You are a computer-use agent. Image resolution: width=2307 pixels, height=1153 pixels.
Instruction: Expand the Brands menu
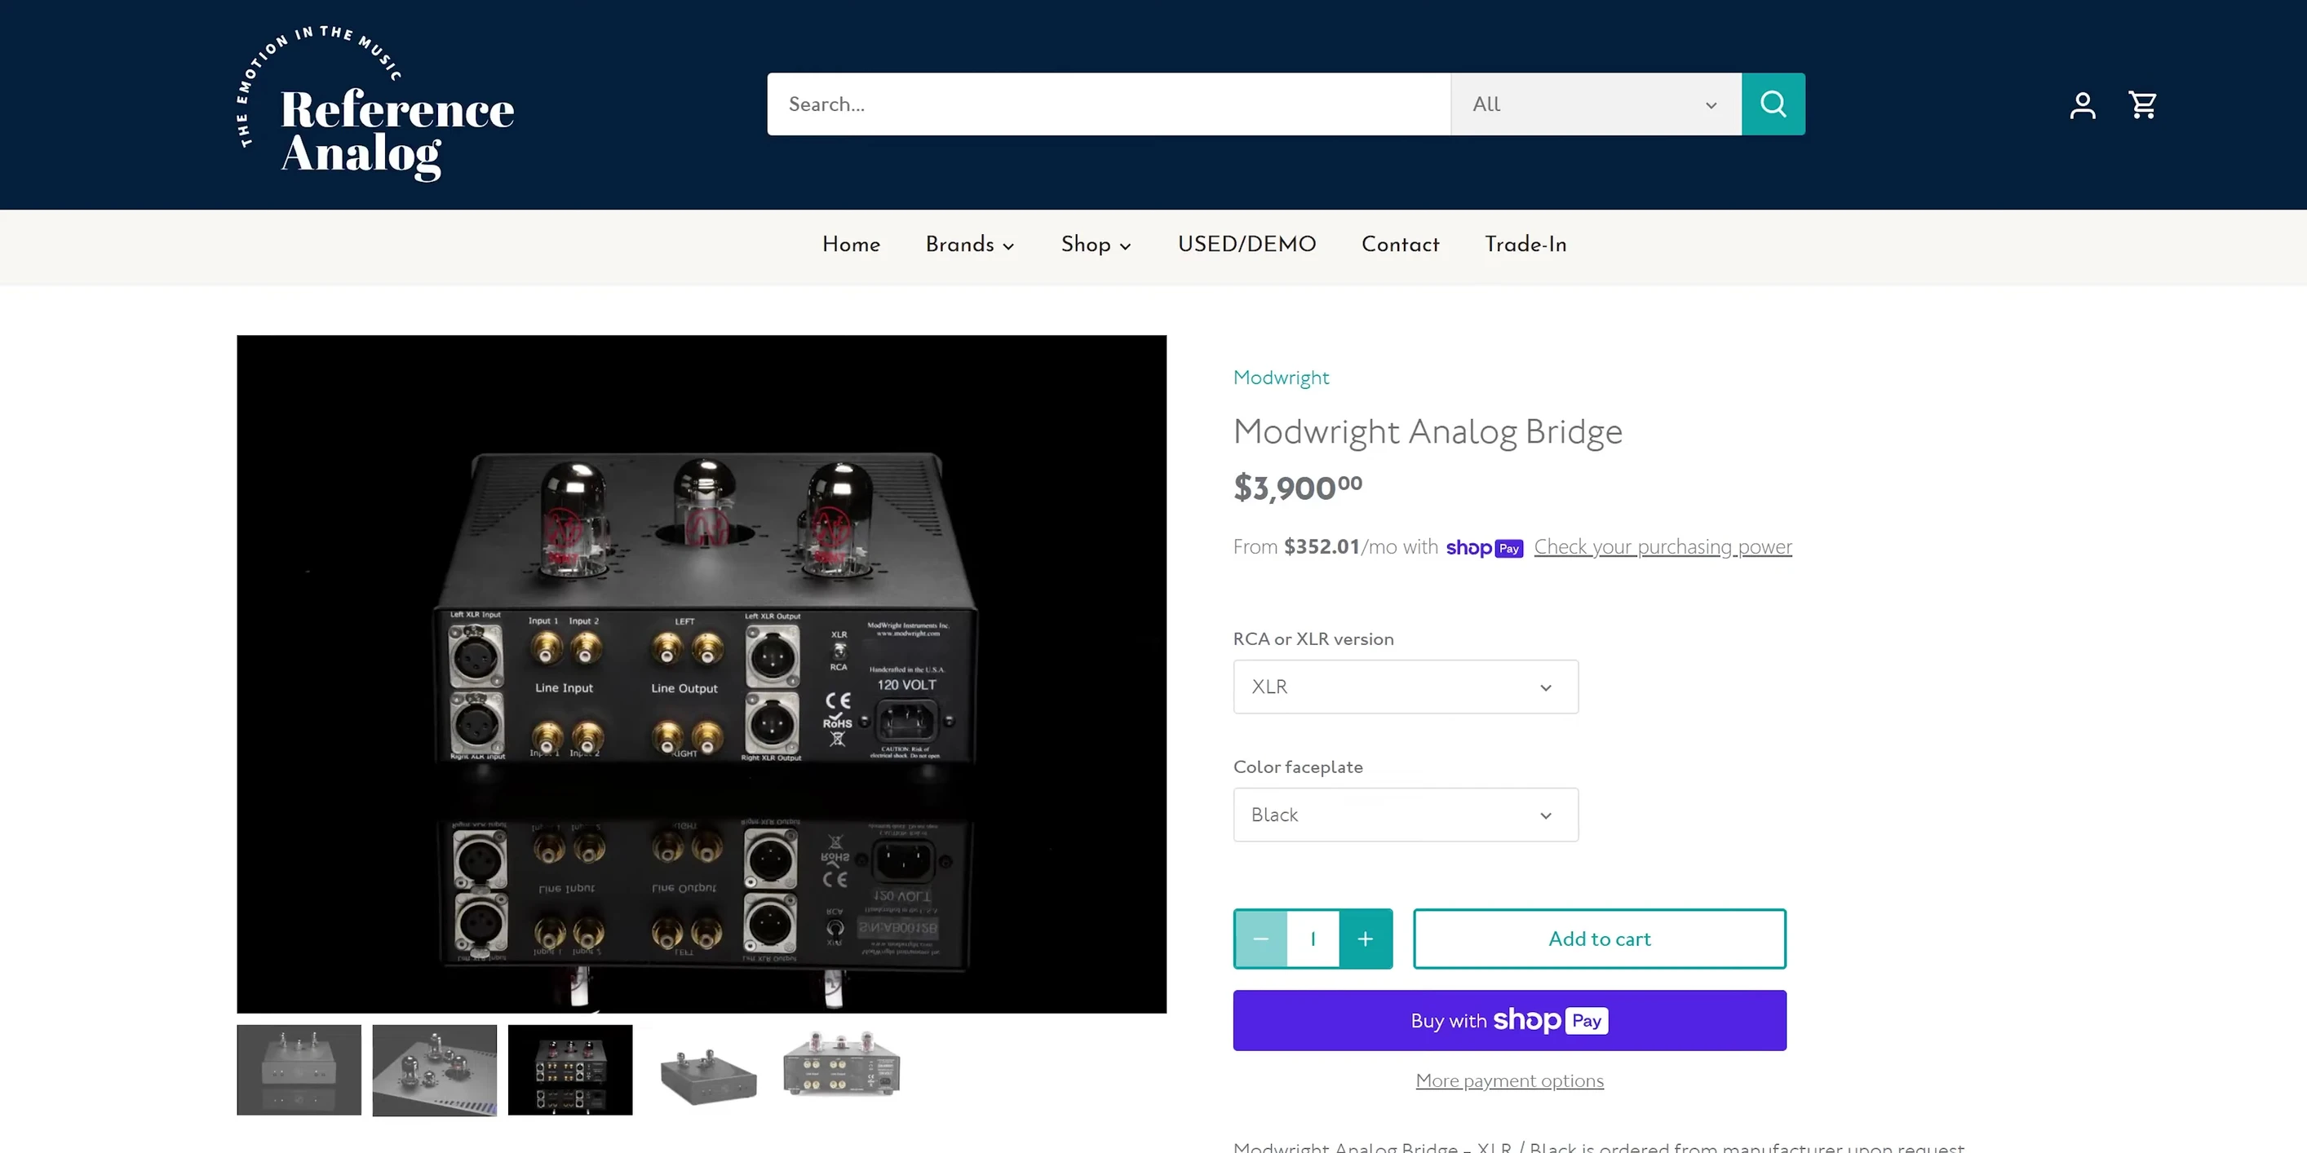(x=970, y=245)
